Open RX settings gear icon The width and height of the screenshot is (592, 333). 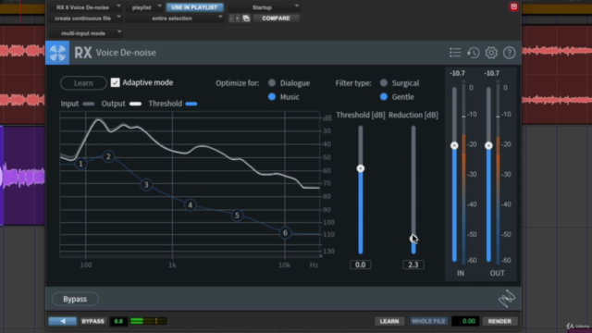pos(491,53)
